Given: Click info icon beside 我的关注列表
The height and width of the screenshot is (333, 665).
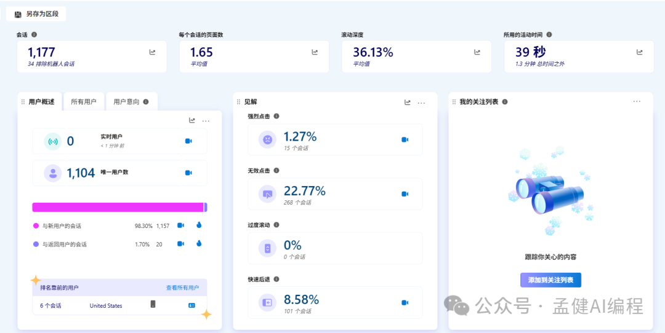Looking at the screenshot, I should coord(505,102).
